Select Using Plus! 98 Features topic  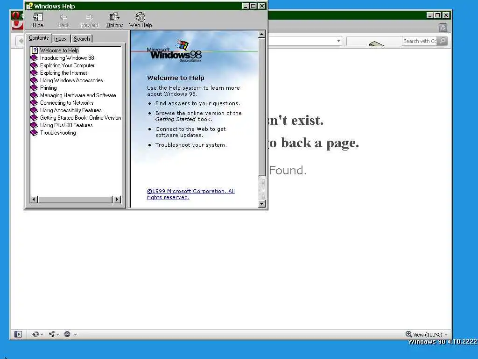(66, 125)
